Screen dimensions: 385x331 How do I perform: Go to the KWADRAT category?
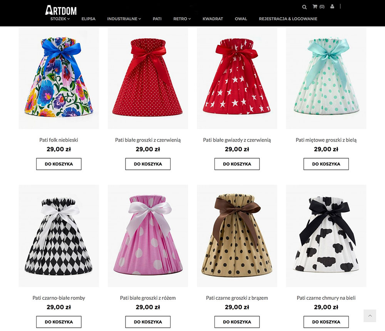pos(213,18)
